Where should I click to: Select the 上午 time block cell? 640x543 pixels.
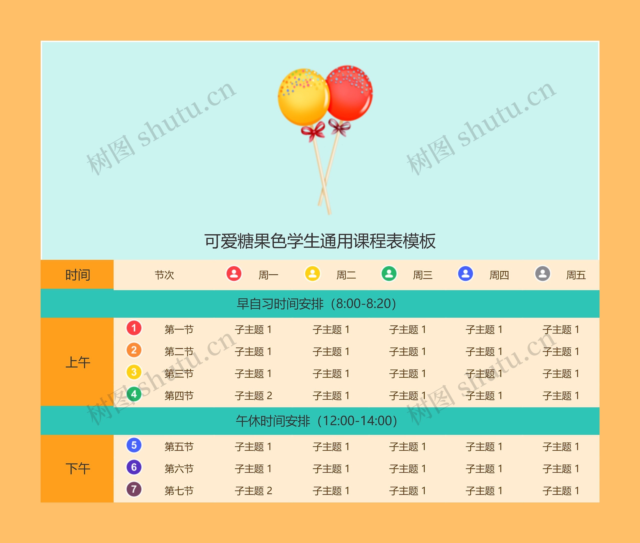77,362
